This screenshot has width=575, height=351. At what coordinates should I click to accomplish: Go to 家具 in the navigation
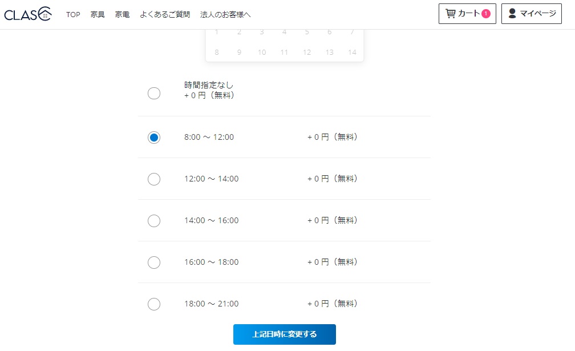pos(98,15)
